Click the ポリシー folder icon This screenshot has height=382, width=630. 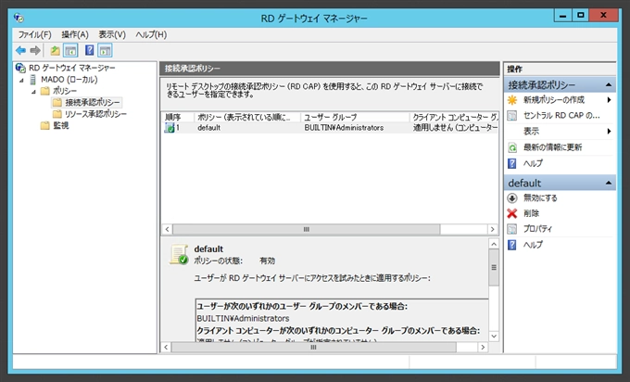45,91
